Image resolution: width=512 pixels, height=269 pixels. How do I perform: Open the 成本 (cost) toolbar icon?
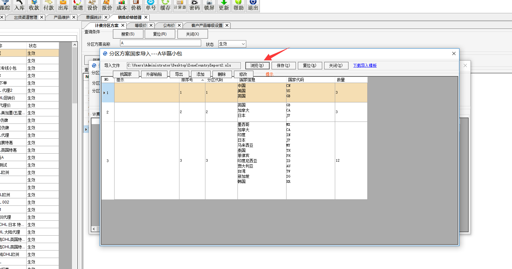[122, 6]
